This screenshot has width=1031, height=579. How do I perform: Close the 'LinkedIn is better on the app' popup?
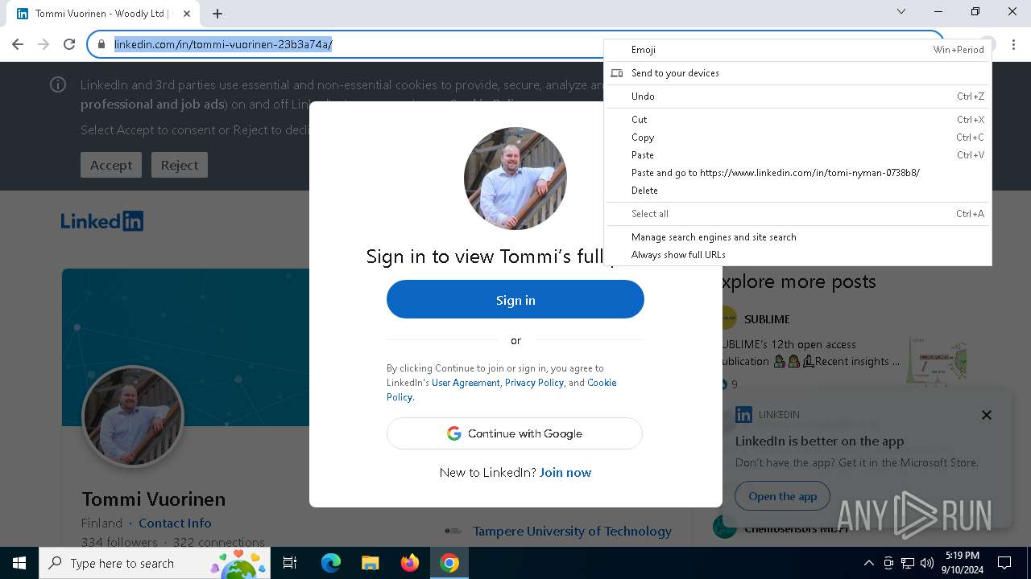coord(987,415)
